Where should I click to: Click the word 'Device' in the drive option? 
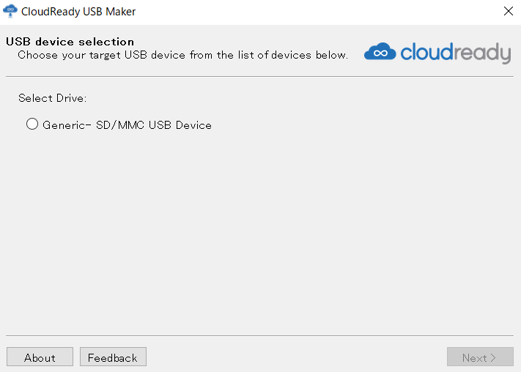tap(193, 125)
